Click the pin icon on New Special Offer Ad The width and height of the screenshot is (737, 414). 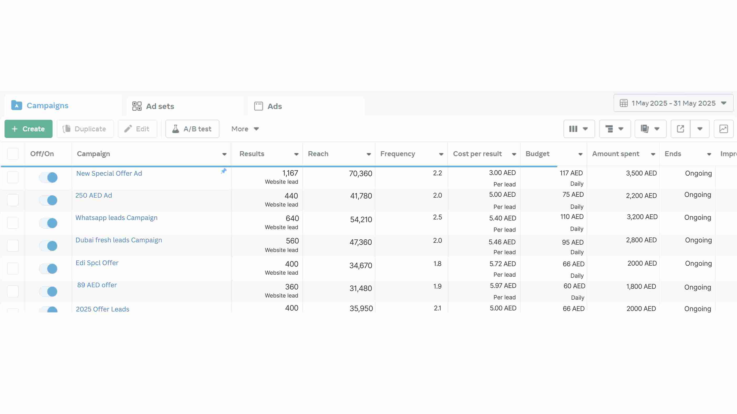tap(224, 171)
